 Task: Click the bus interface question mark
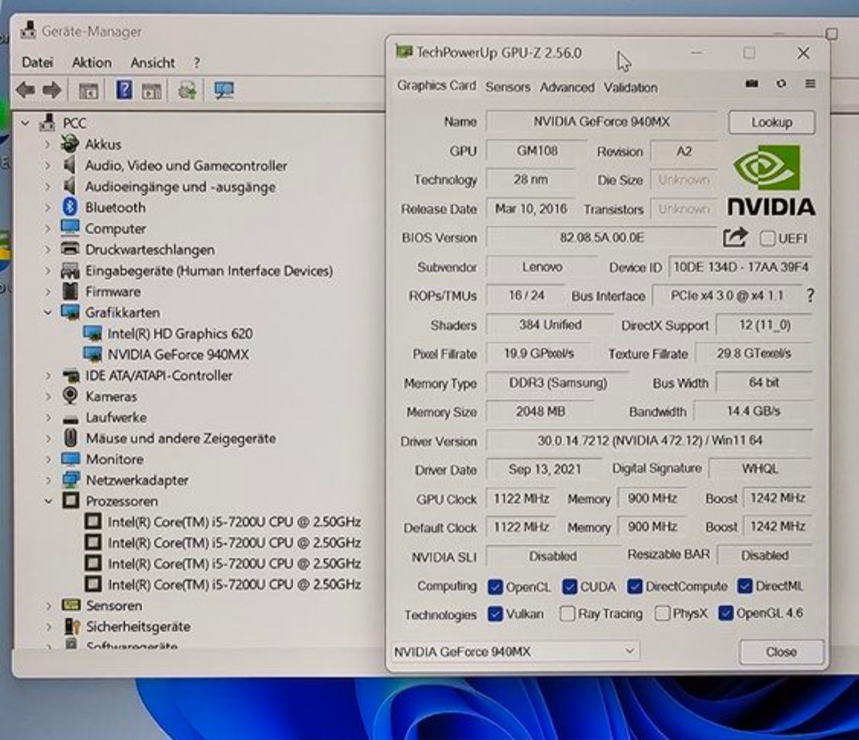pyautogui.click(x=810, y=295)
